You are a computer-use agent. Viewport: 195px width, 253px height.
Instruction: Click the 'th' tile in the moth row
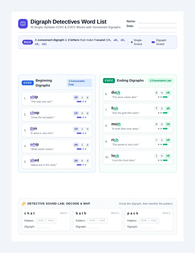pyautogui.click(x=168, y=124)
